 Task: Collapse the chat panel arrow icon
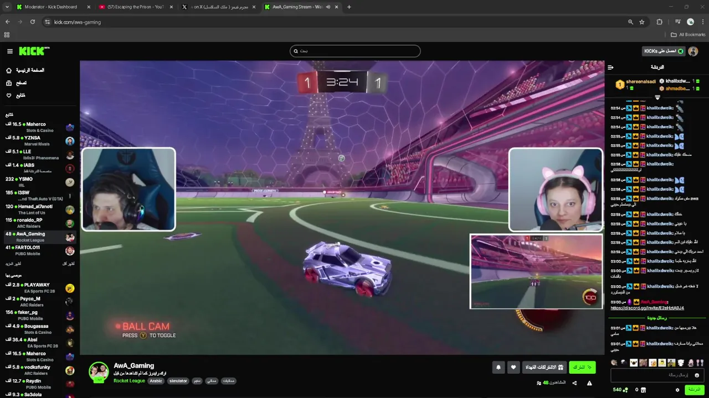(x=610, y=67)
